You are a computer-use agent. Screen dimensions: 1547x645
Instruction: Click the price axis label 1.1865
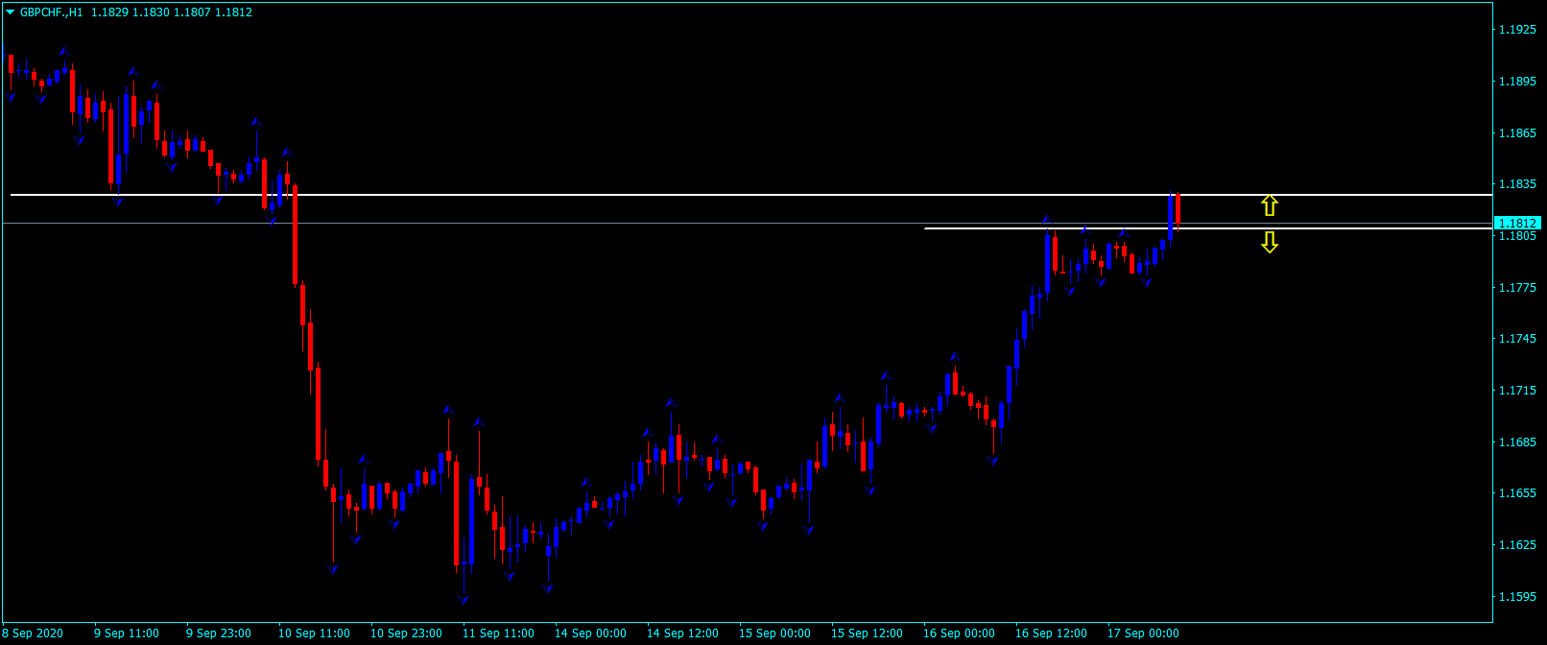tap(1517, 132)
